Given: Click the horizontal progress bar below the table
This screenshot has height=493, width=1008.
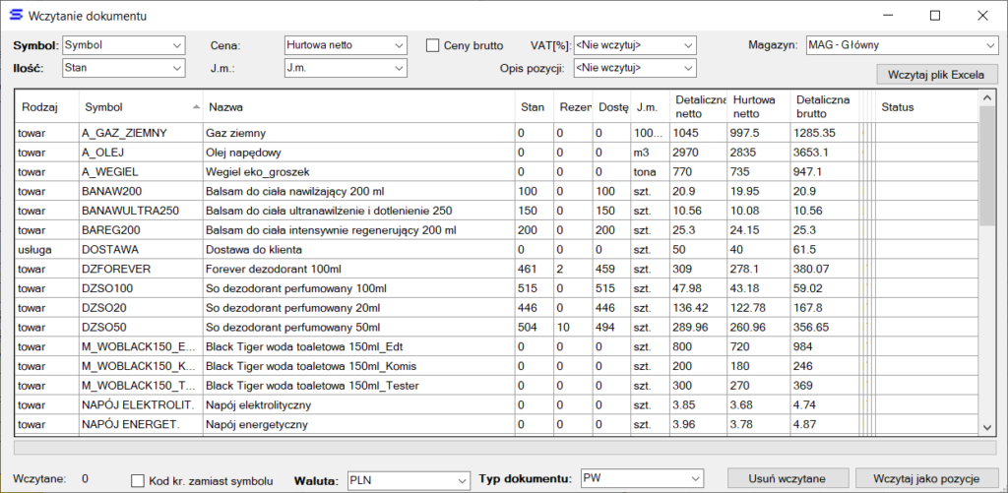Looking at the screenshot, I should pyautogui.click(x=502, y=448).
